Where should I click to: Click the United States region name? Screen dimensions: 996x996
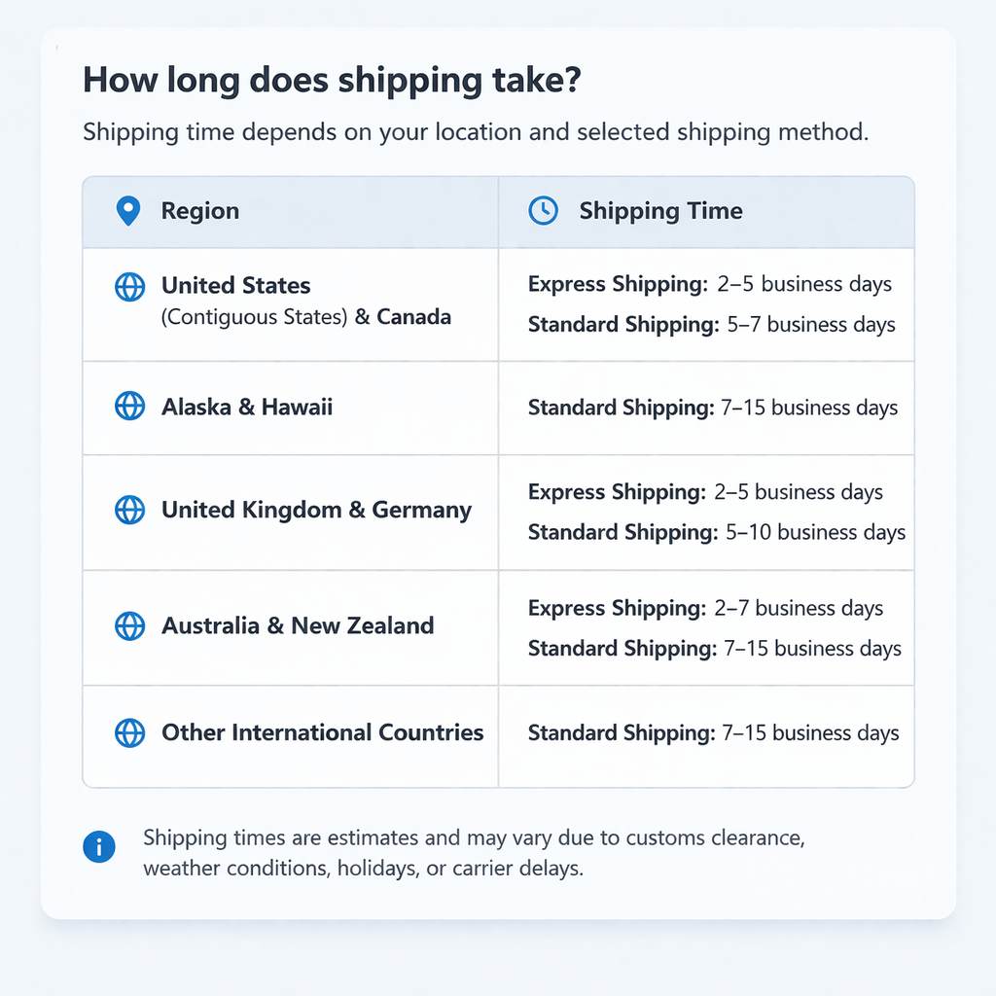pyautogui.click(x=236, y=286)
